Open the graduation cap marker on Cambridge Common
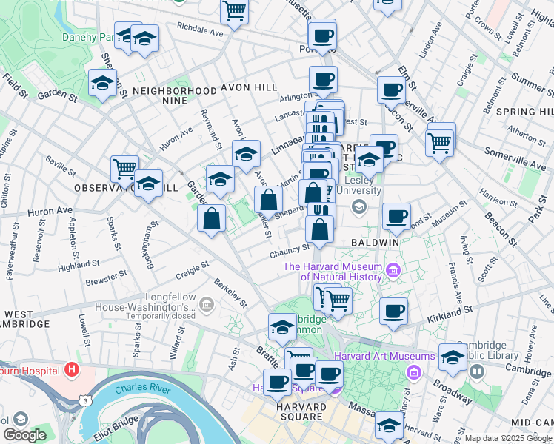 click(x=282, y=329)
